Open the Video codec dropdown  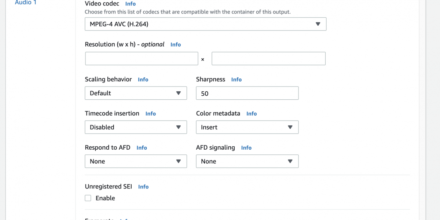pos(205,24)
